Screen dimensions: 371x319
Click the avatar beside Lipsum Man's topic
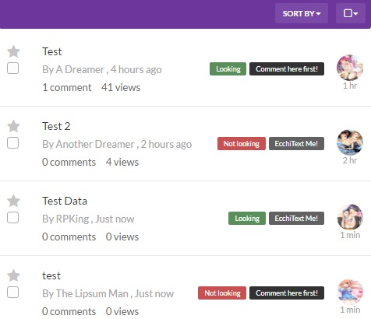350,292
